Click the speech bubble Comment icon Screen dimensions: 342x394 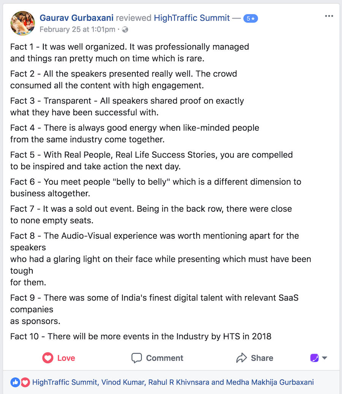click(136, 358)
